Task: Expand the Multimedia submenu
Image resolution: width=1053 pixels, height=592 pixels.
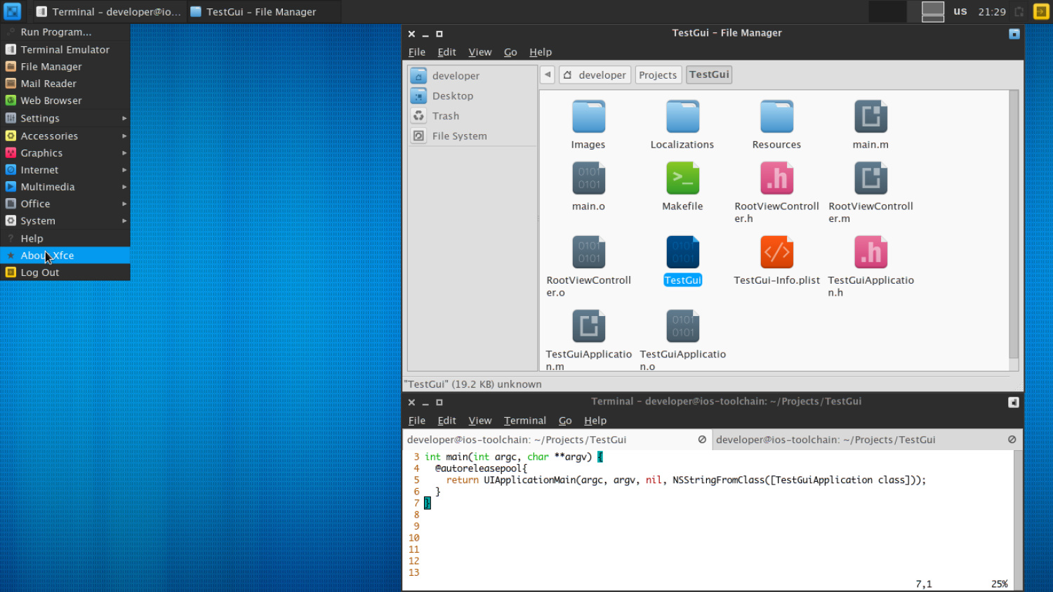Action: pos(65,187)
